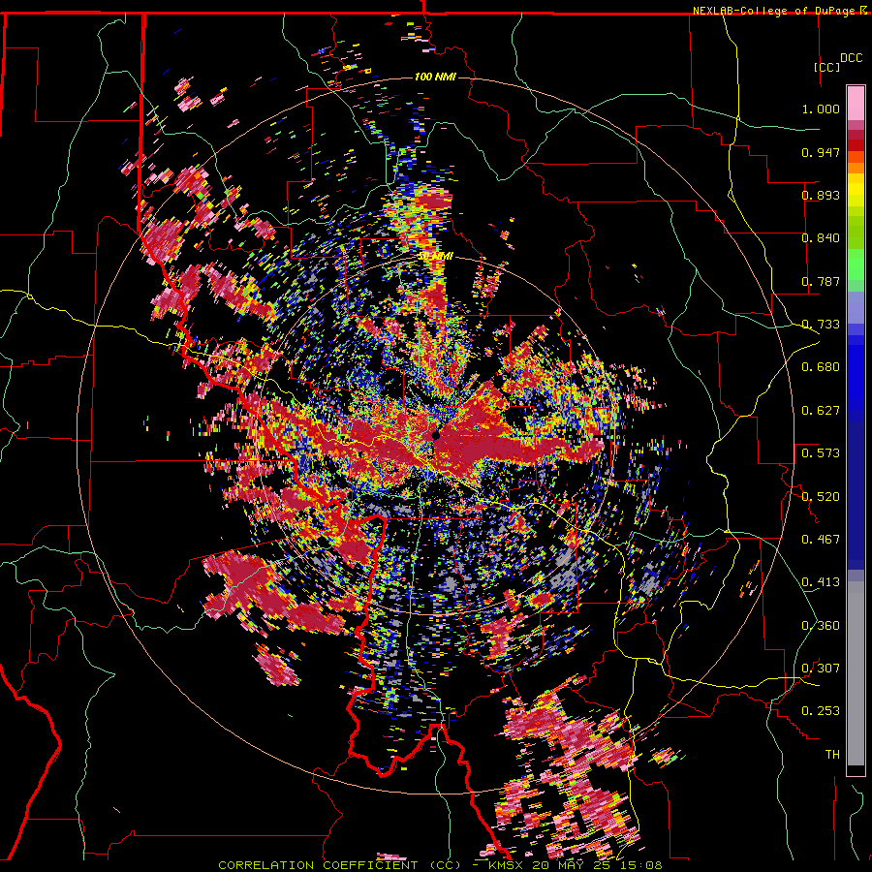Pick the gray segment of the color bar
Image resolution: width=872 pixels, height=872 pixels.
click(x=856, y=675)
